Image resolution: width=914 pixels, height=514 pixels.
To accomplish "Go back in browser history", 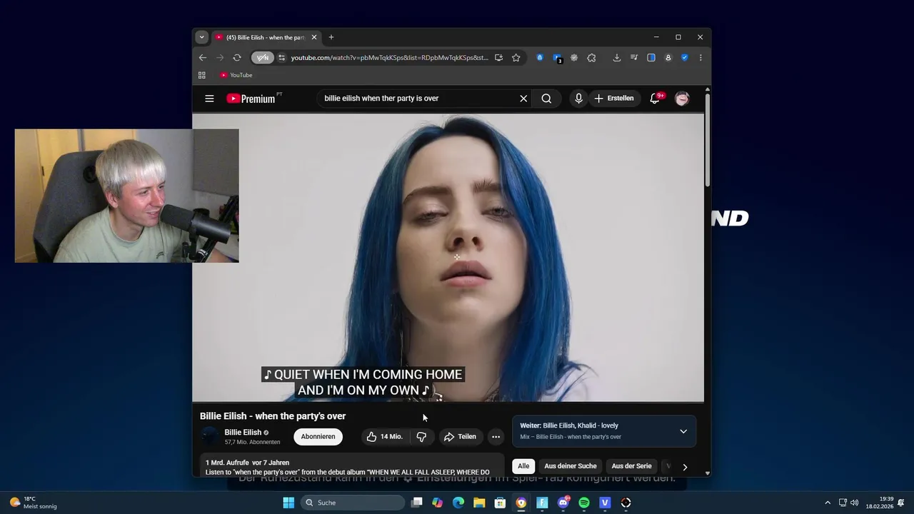I will (203, 58).
